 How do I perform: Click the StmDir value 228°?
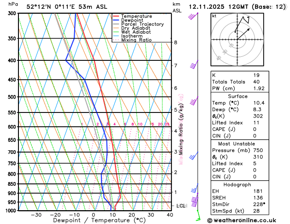coord(259,204)
